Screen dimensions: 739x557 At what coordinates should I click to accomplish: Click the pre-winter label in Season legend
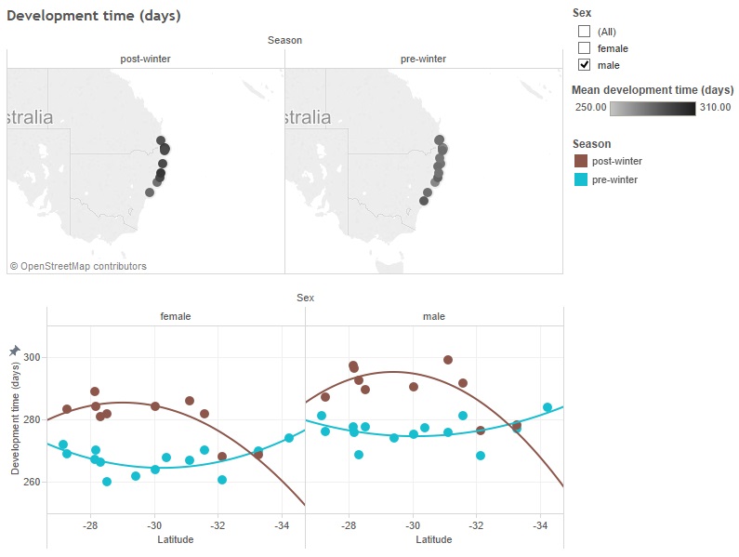(x=615, y=179)
